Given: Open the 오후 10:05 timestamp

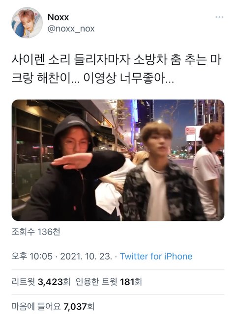Looking at the screenshot, I should click(x=32, y=256).
